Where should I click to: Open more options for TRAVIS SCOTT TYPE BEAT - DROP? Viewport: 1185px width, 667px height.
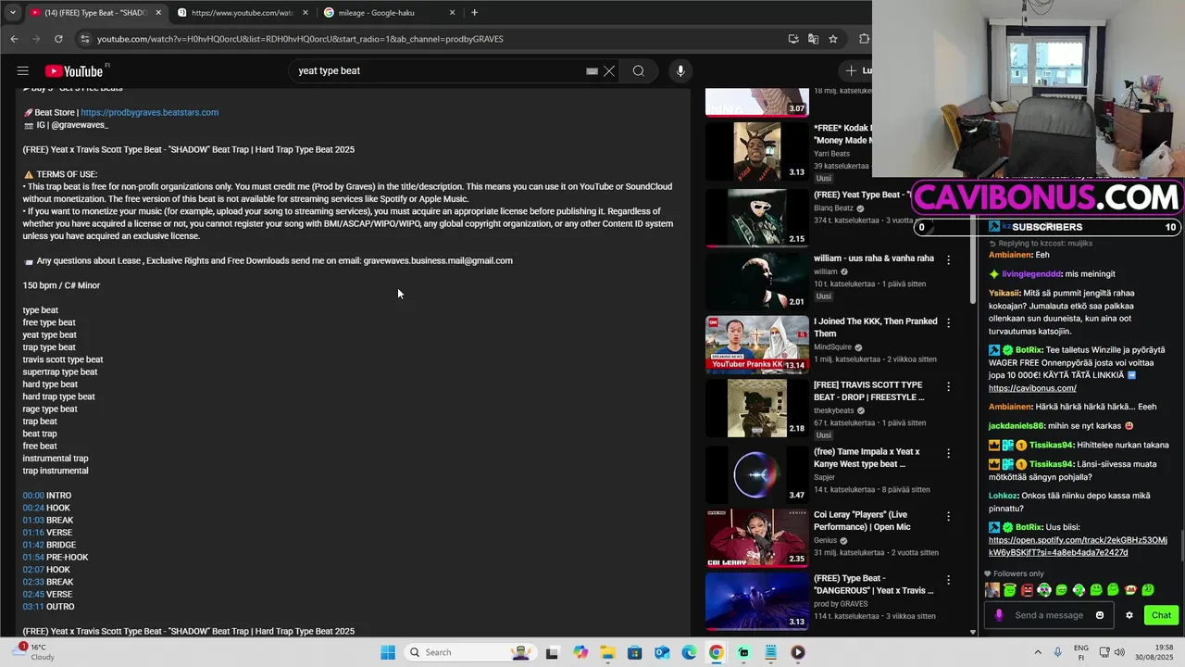click(948, 387)
